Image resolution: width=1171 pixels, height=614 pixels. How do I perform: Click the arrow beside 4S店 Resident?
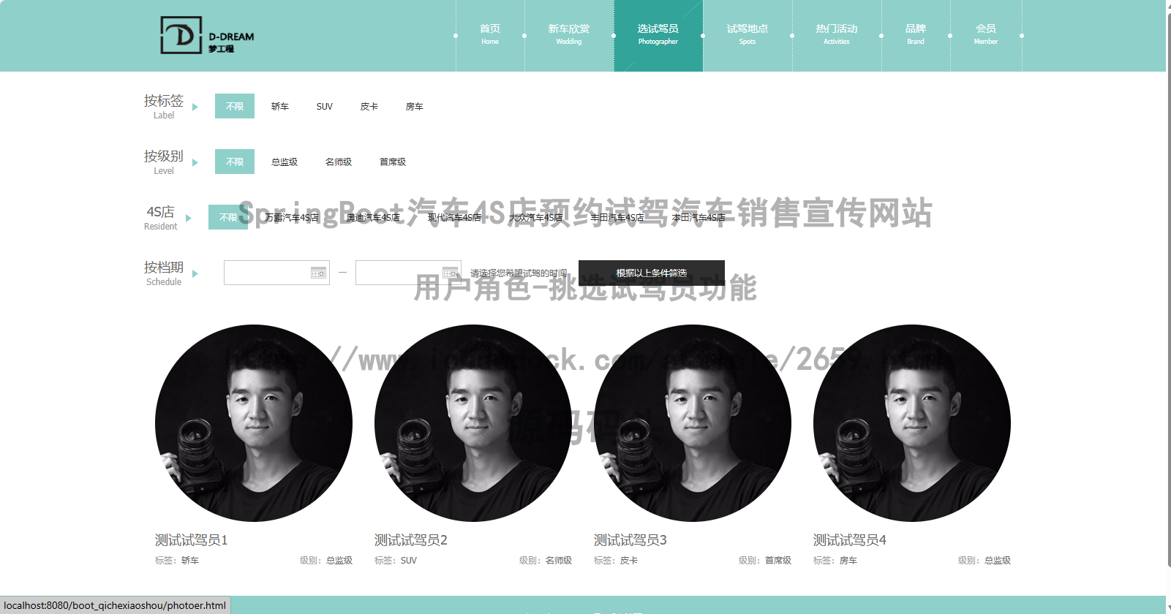pos(189,218)
